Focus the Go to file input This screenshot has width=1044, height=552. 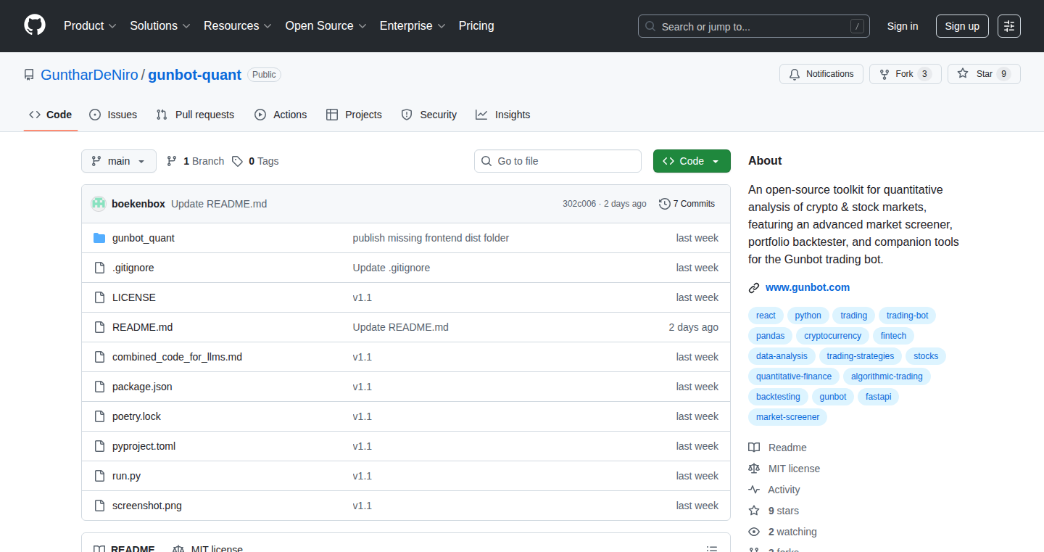(558, 161)
